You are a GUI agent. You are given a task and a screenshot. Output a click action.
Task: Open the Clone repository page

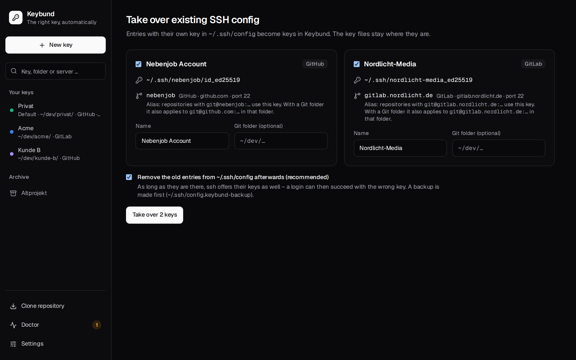pyautogui.click(x=55, y=306)
